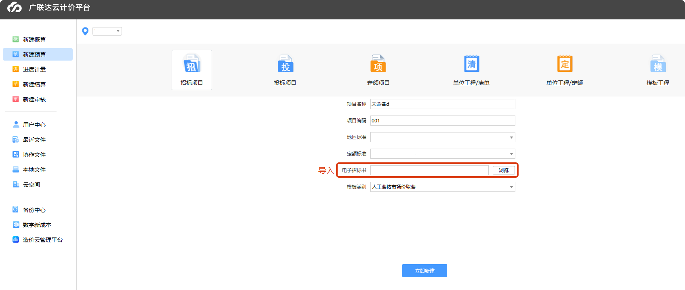Click the 招标项目 label text
Image resolution: width=685 pixels, height=290 pixels.
click(192, 83)
